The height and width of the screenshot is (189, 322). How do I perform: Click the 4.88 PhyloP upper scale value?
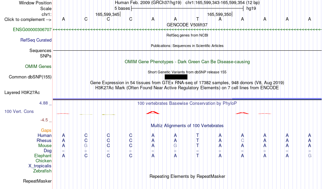coord(43,103)
